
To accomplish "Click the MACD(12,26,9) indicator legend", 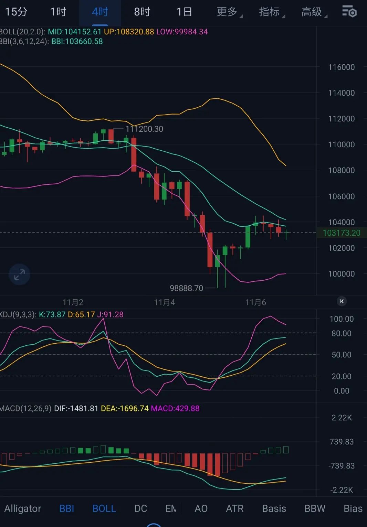I will click(26, 408).
